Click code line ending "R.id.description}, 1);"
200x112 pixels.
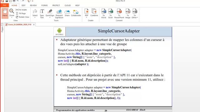point(94,98)
